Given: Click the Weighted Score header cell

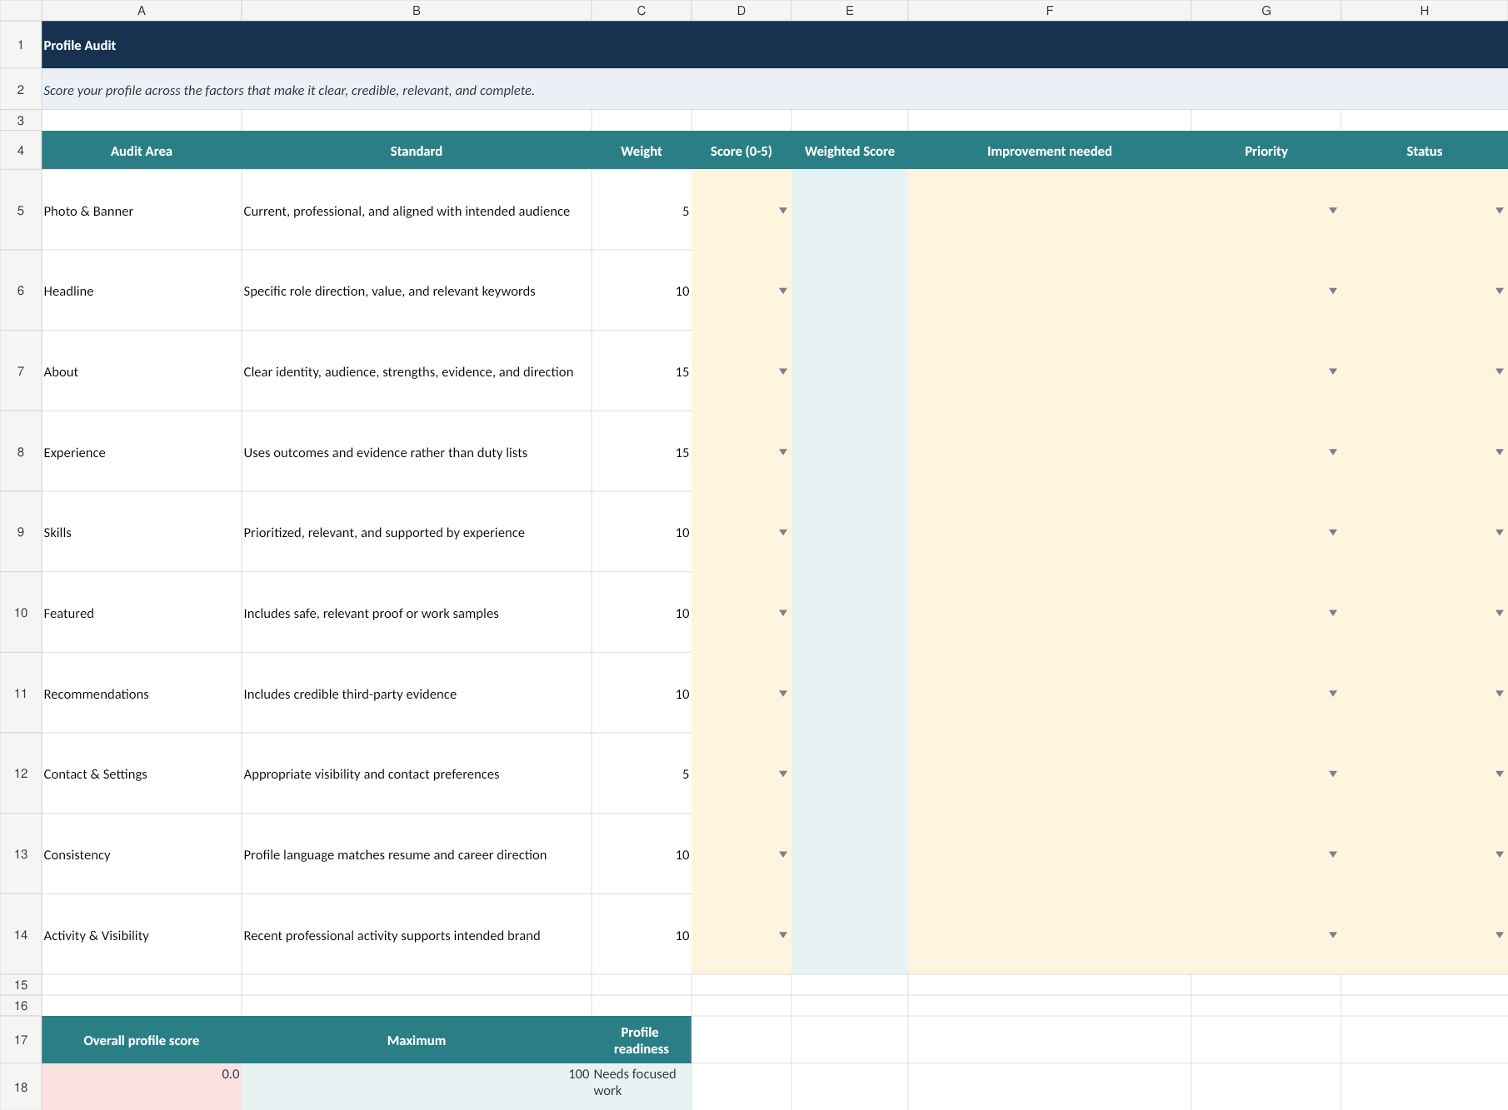Looking at the screenshot, I should (850, 151).
